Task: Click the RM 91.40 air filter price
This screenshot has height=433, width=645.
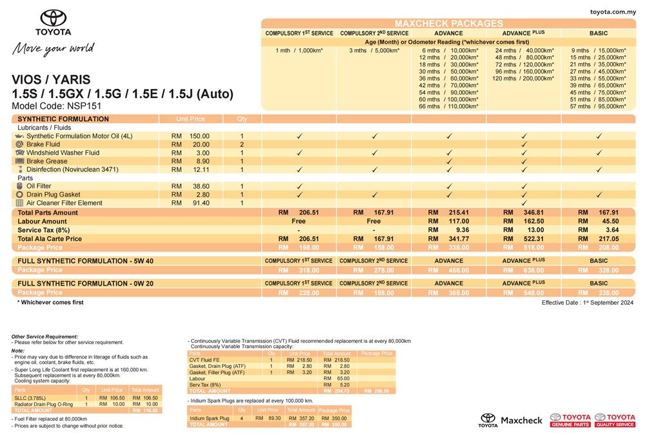Action: (190, 203)
